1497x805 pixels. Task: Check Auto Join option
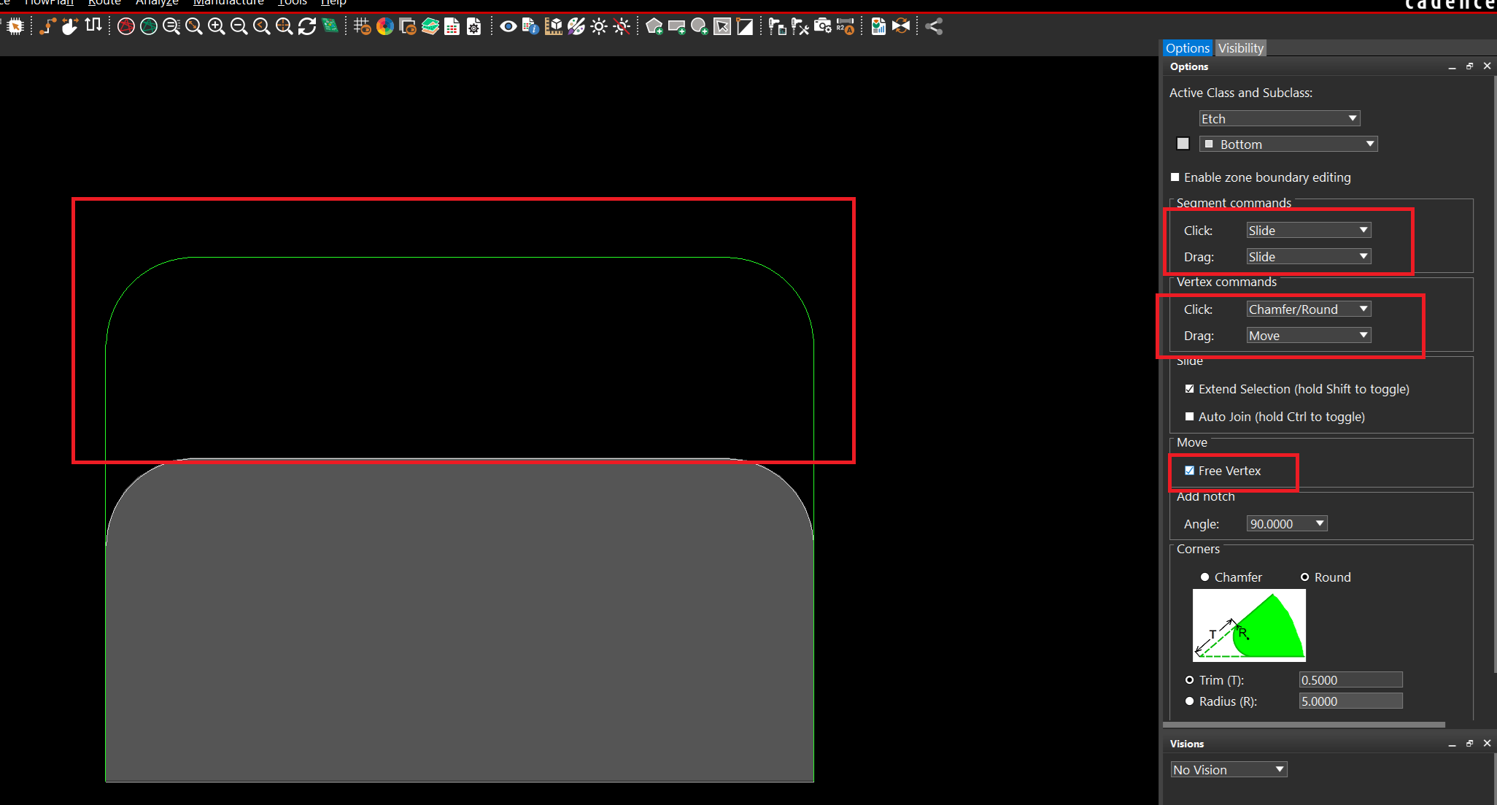pos(1190,417)
